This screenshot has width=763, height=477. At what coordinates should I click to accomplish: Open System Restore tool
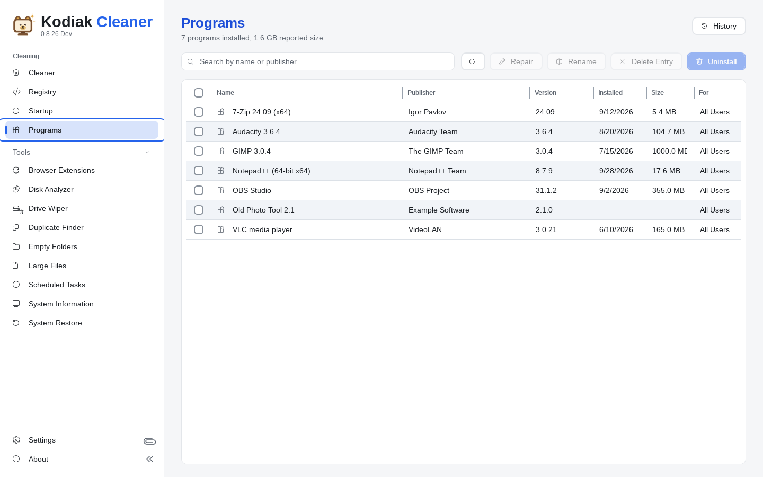[x=82, y=323]
